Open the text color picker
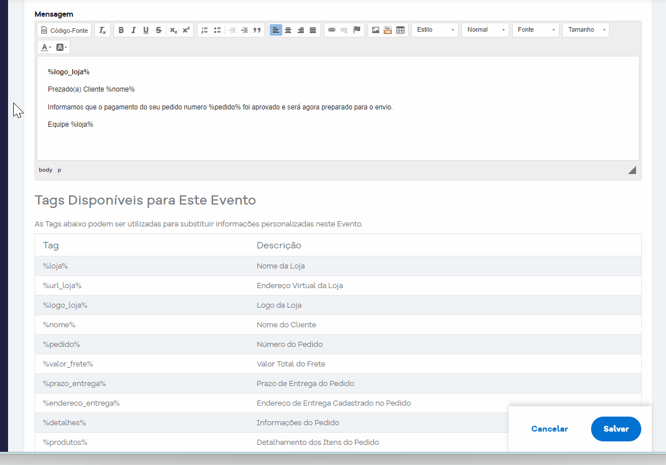The width and height of the screenshot is (666, 465). 46,47
